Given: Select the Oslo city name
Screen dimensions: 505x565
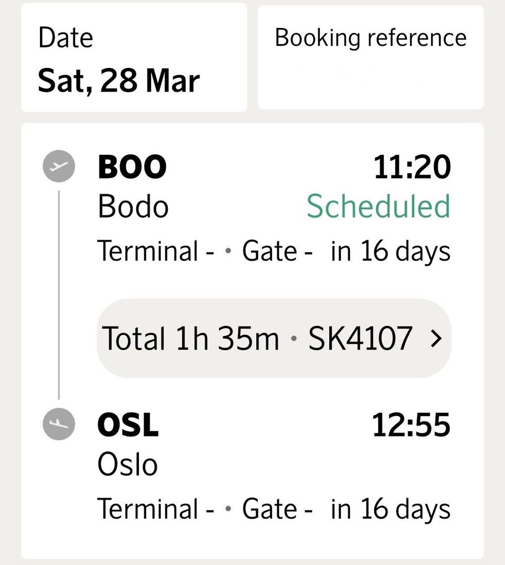Looking at the screenshot, I should tap(127, 464).
